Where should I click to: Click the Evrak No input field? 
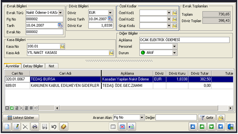tap(44, 32)
